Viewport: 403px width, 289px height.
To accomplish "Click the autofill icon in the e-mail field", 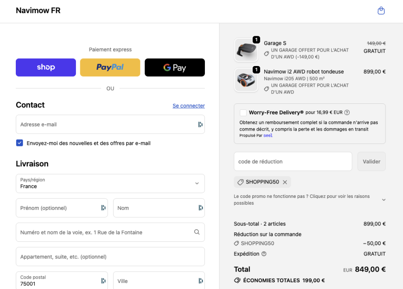I will pos(200,125).
